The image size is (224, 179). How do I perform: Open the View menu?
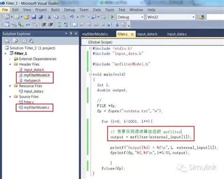click(27, 10)
